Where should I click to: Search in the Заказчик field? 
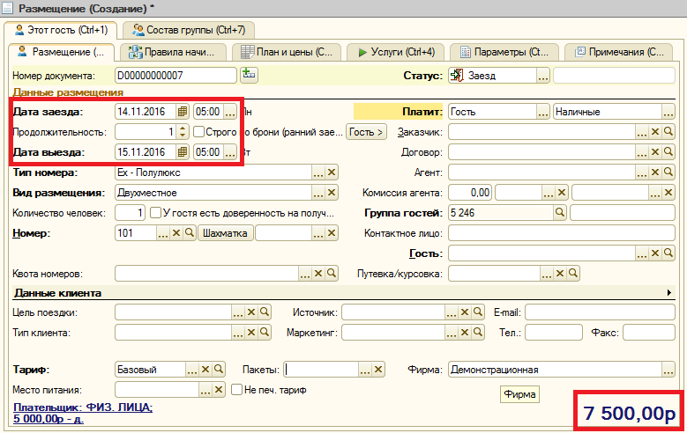click(x=668, y=132)
